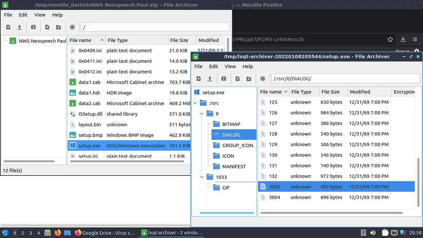Click notification bubble tray icon

point(403,232)
